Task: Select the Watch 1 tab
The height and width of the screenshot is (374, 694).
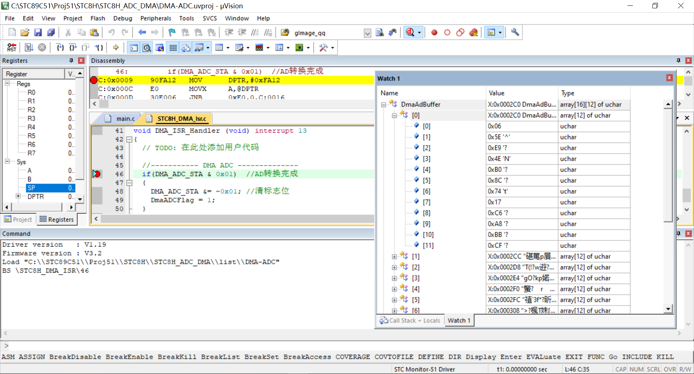Action: [459, 320]
